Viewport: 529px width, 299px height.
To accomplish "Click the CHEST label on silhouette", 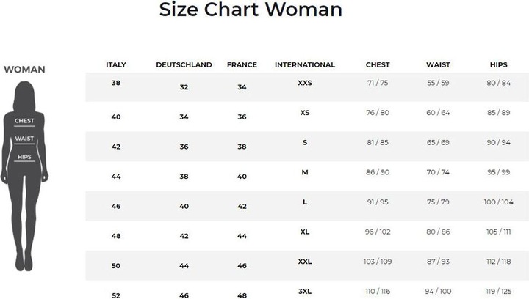I will 24,121.
